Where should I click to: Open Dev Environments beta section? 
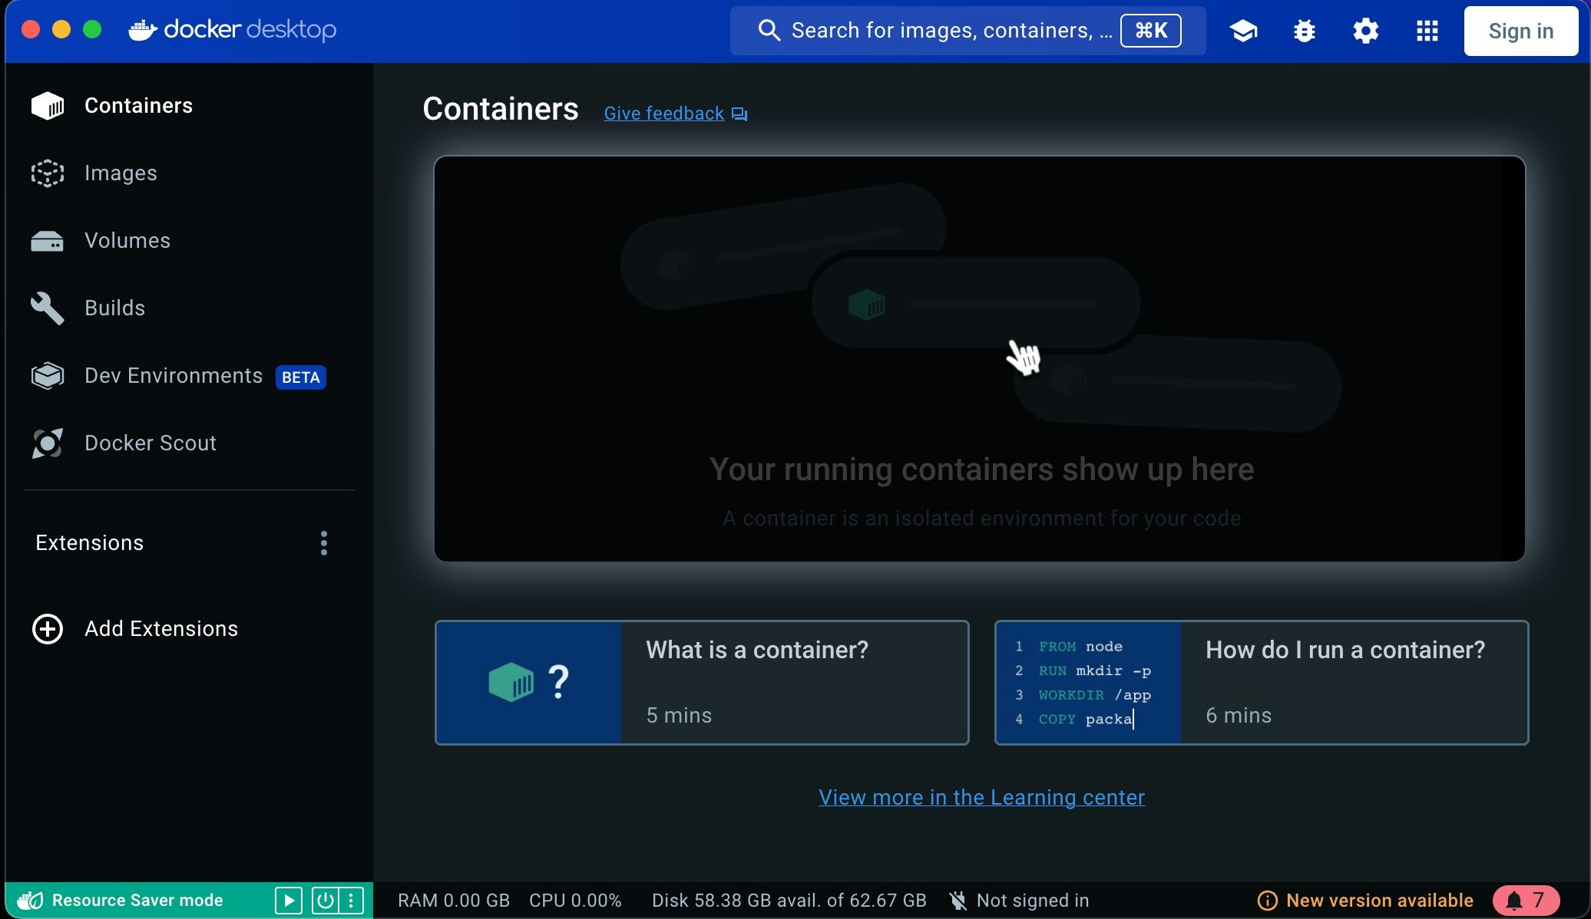(x=174, y=376)
